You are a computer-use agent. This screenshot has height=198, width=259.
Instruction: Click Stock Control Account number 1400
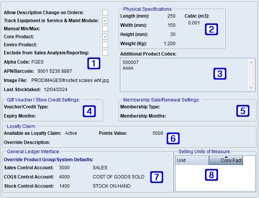coord(64,186)
